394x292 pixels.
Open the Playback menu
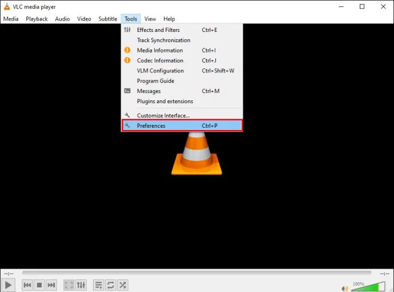coord(37,19)
